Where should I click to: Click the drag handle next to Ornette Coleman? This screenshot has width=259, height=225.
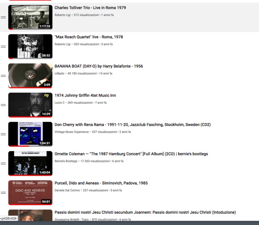pyautogui.click(x=3, y=163)
